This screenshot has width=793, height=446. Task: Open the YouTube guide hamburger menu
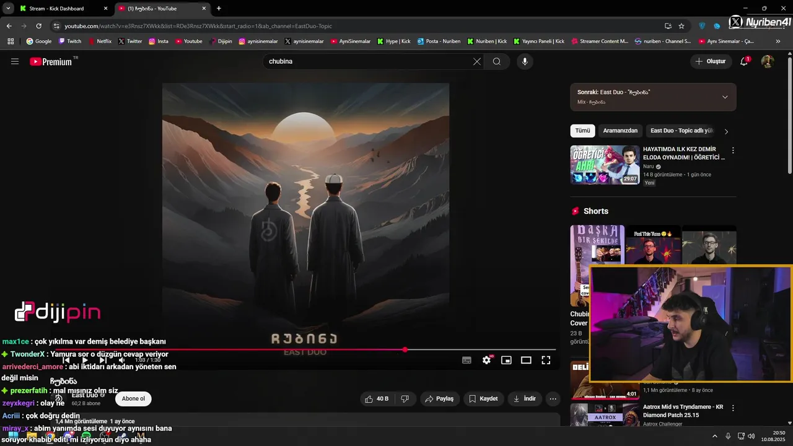(x=15, y=61)
